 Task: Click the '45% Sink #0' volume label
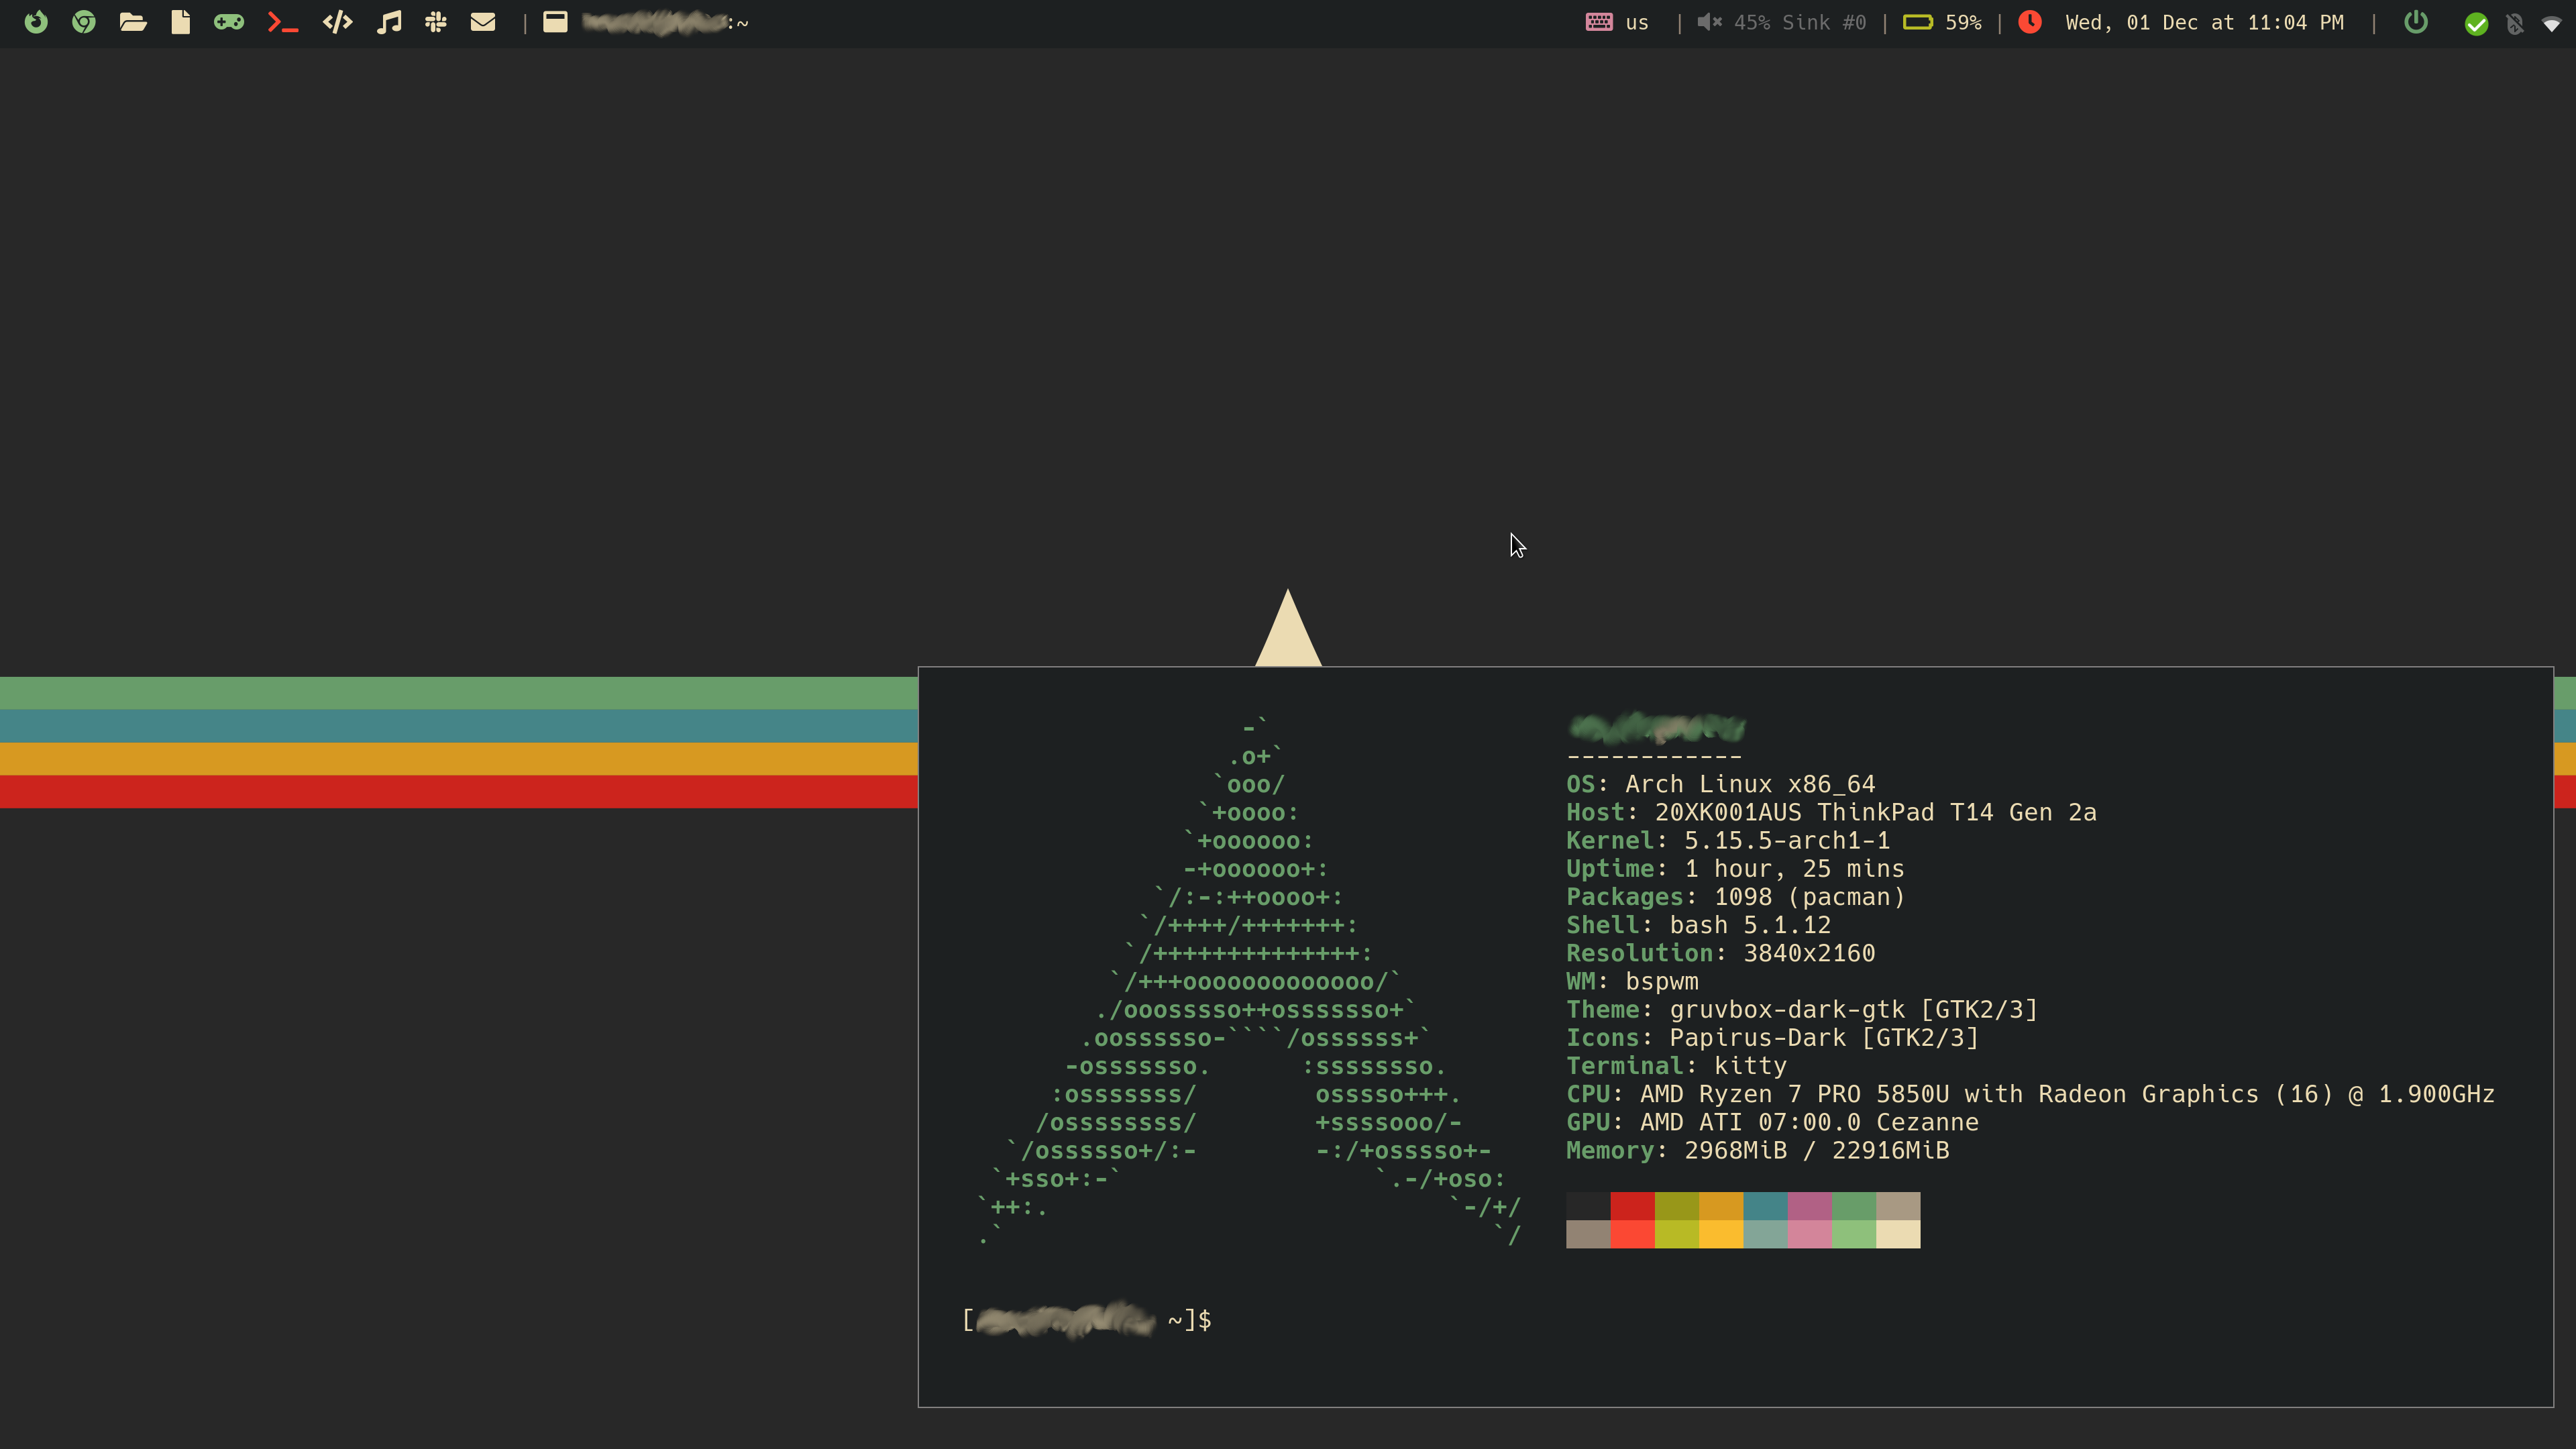[1800, 23]
